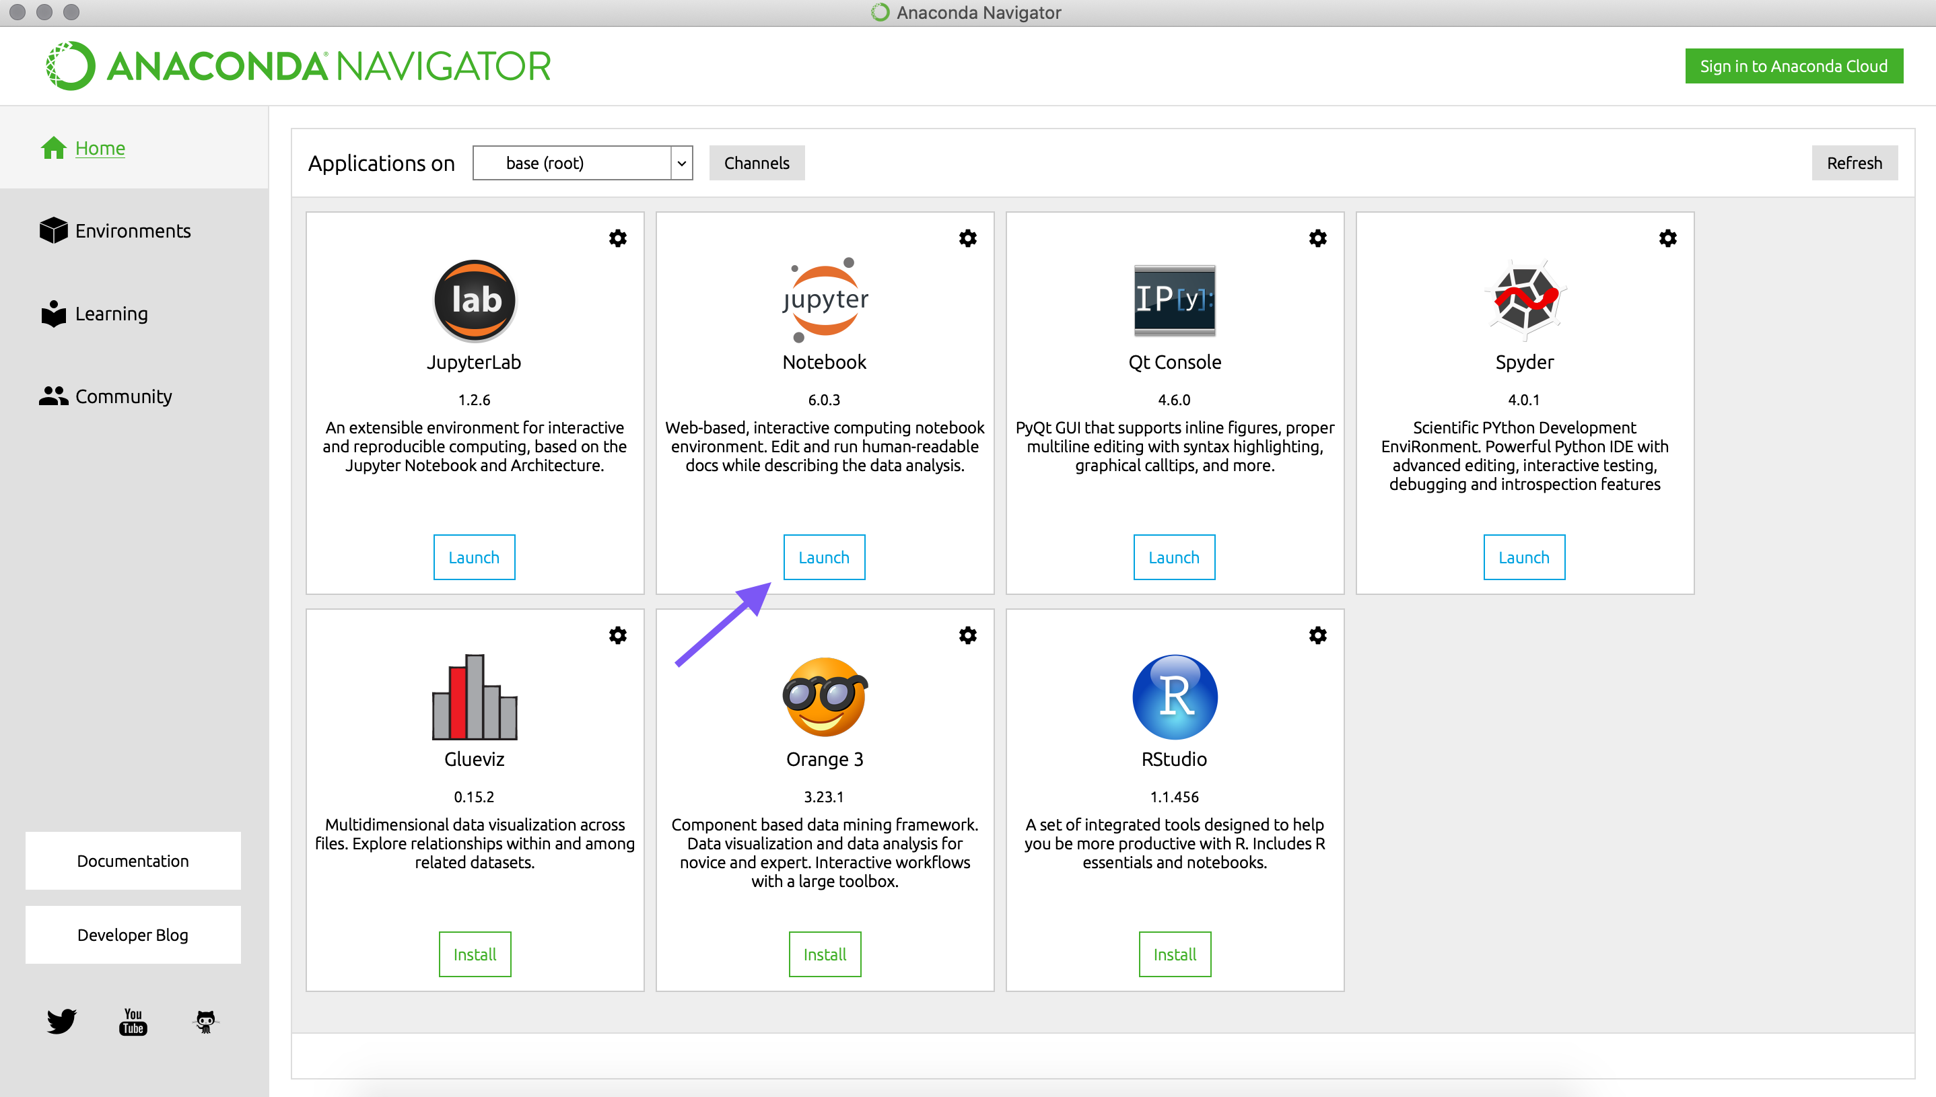Open the Documentation page
Screen dimensions: 1936x1097
(x=132, y=861)
